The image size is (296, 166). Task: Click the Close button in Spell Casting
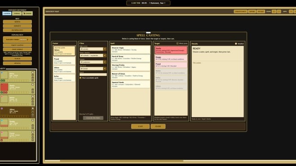[x=158, y=127]
